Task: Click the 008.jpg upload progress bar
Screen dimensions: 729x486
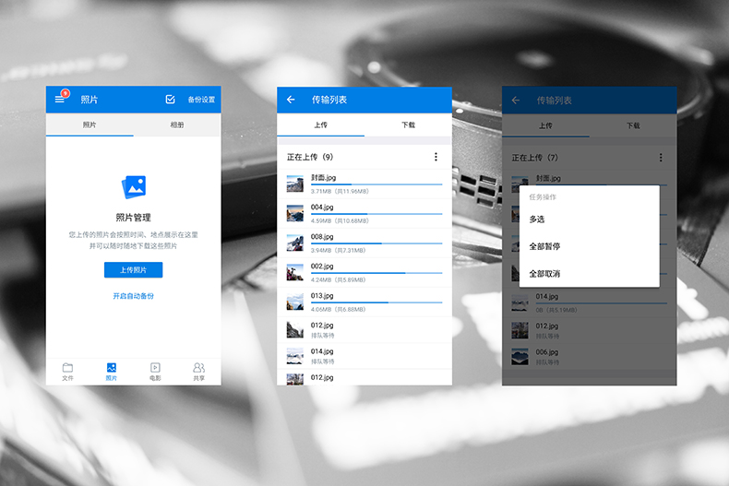Action: pyautogui.click(x=376, y=243)
